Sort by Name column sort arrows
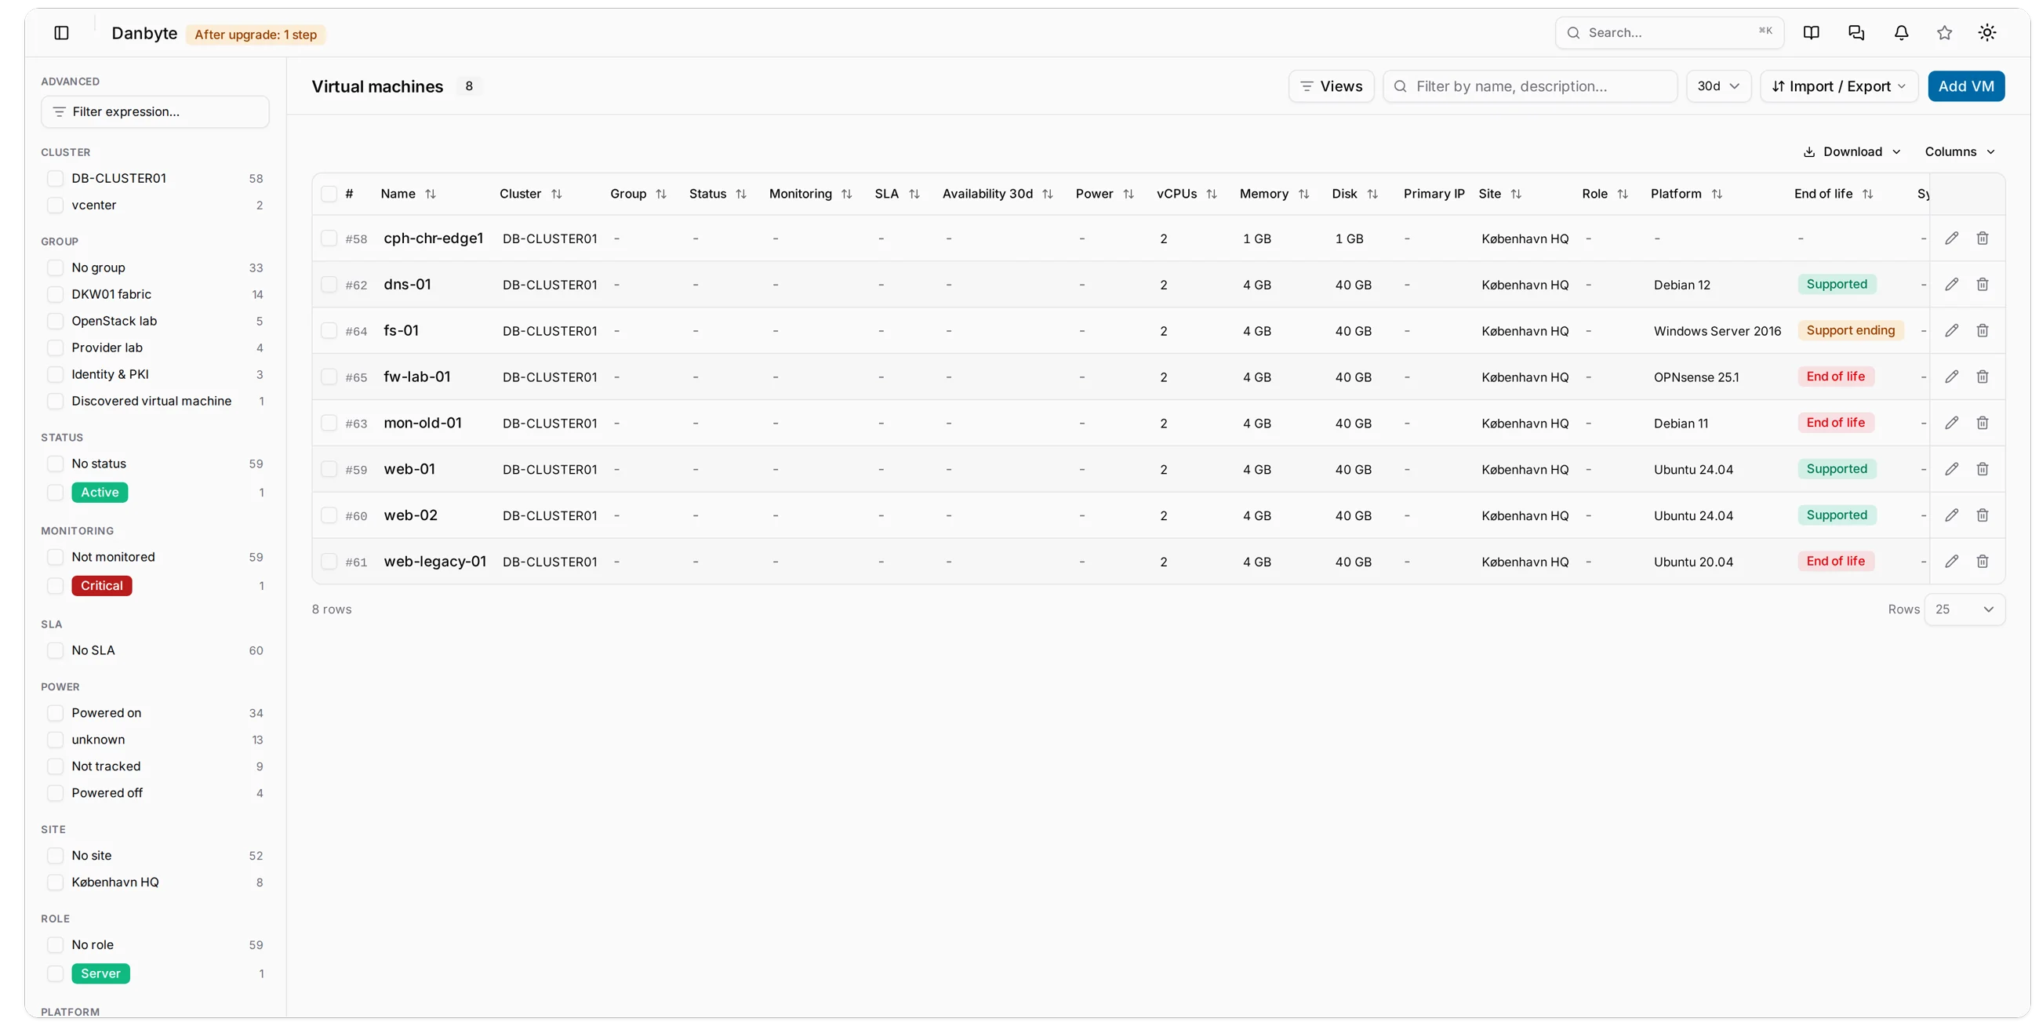This screenshot has height=1026, width=2039. pyautogui.click(x=431, y=194)
